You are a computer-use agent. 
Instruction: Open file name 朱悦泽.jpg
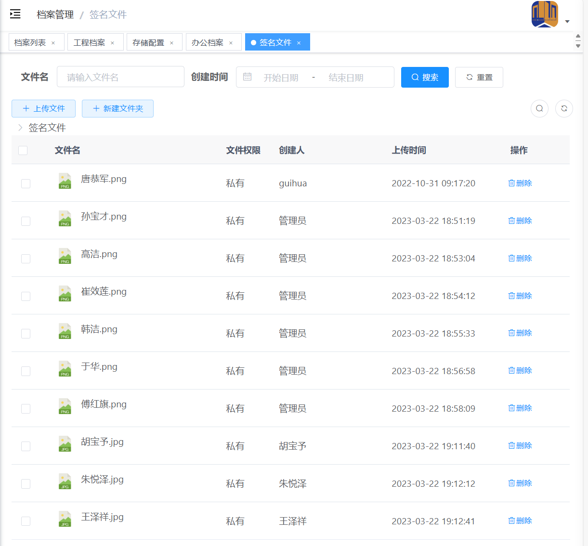(102, 480)
